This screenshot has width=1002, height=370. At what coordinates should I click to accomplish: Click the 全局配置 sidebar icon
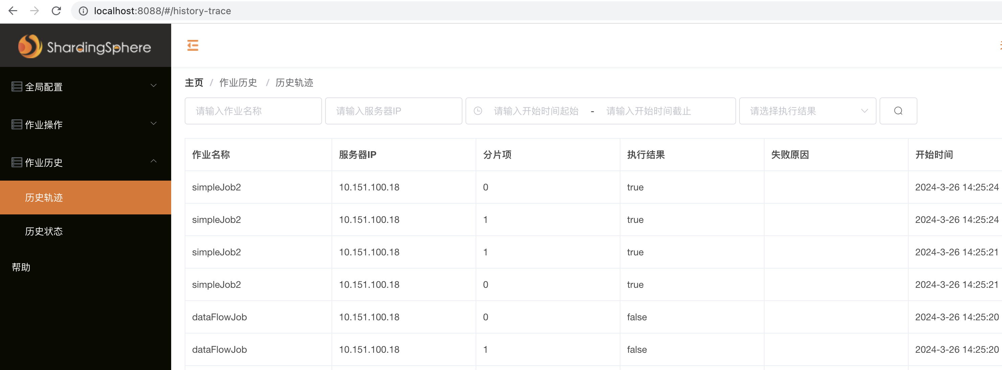16,86
